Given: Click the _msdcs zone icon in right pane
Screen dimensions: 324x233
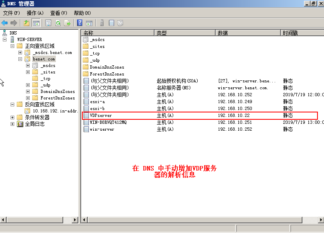Looking at the screenshot, I should point(86,39).
